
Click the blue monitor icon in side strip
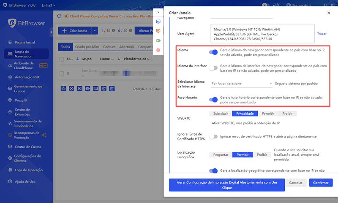[158, 22]
